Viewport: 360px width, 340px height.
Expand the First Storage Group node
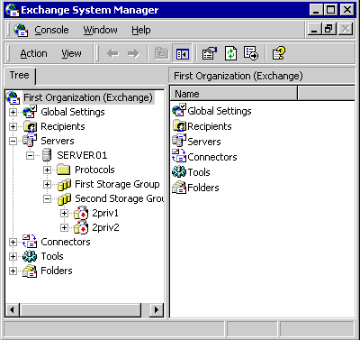[x=47, y=184]
